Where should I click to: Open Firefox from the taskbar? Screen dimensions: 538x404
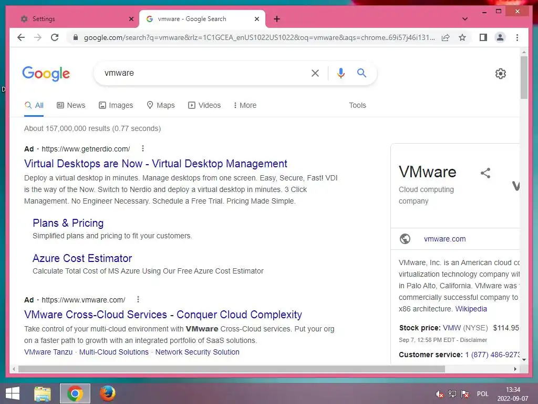107,393
